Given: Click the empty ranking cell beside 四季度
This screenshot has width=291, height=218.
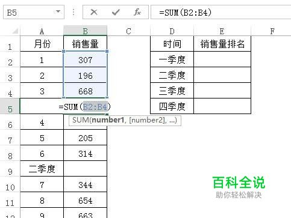Looking at the screenshot, I should (x=222, y=106).
